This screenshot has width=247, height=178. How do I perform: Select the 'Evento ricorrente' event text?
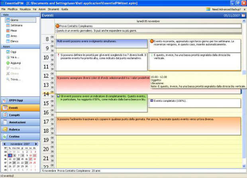pyautogui.click(x=194, y=43)
